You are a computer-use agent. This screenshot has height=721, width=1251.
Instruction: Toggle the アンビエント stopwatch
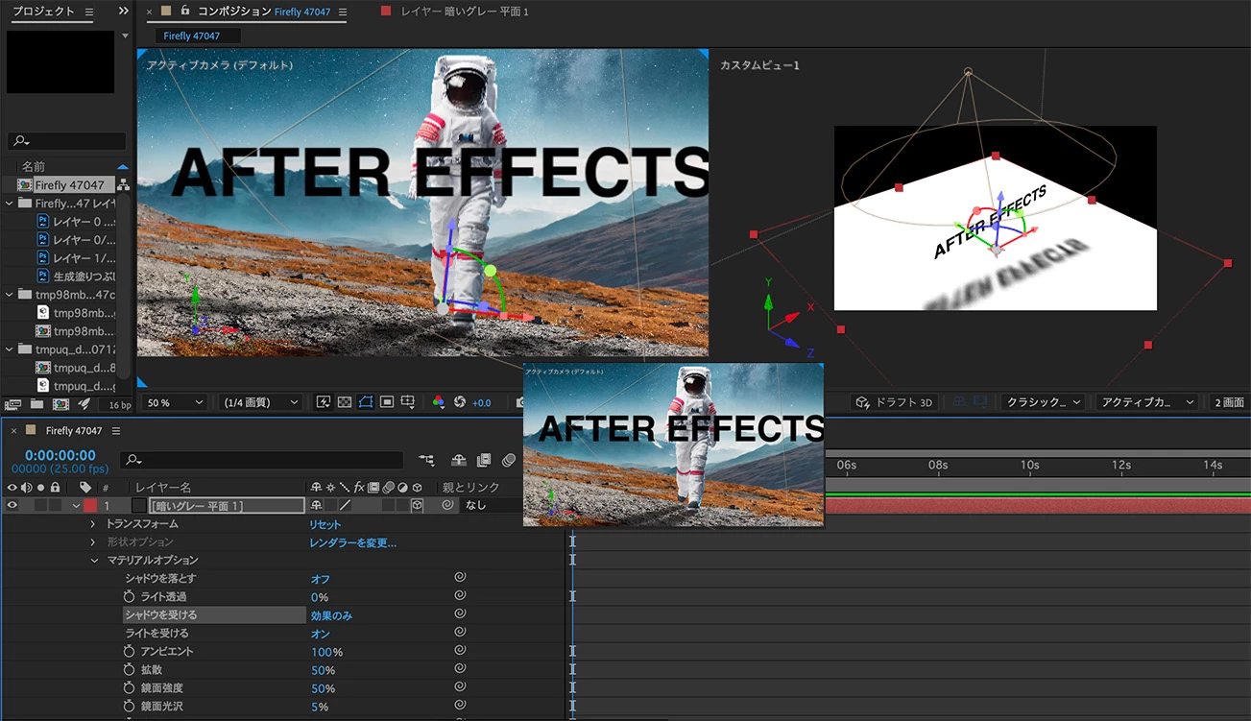pyautogui.click(x=130, y=651)
